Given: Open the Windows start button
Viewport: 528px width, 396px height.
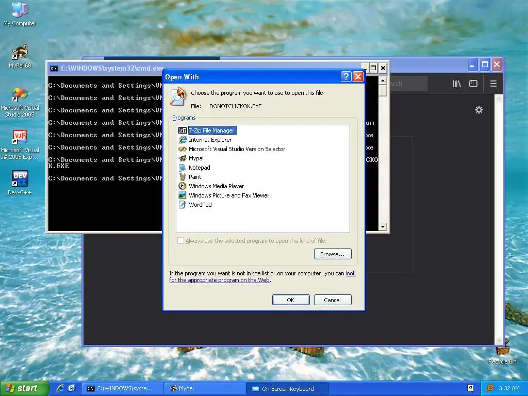Looking at the screenshot, I should [x=24, y=388].
